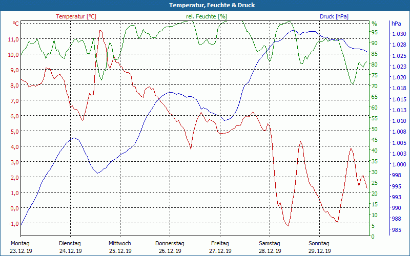Image resolution: width=410 pixels, height=256 pixels.
Task: Click '988' on the blue pressure axis
Action: 396,219
